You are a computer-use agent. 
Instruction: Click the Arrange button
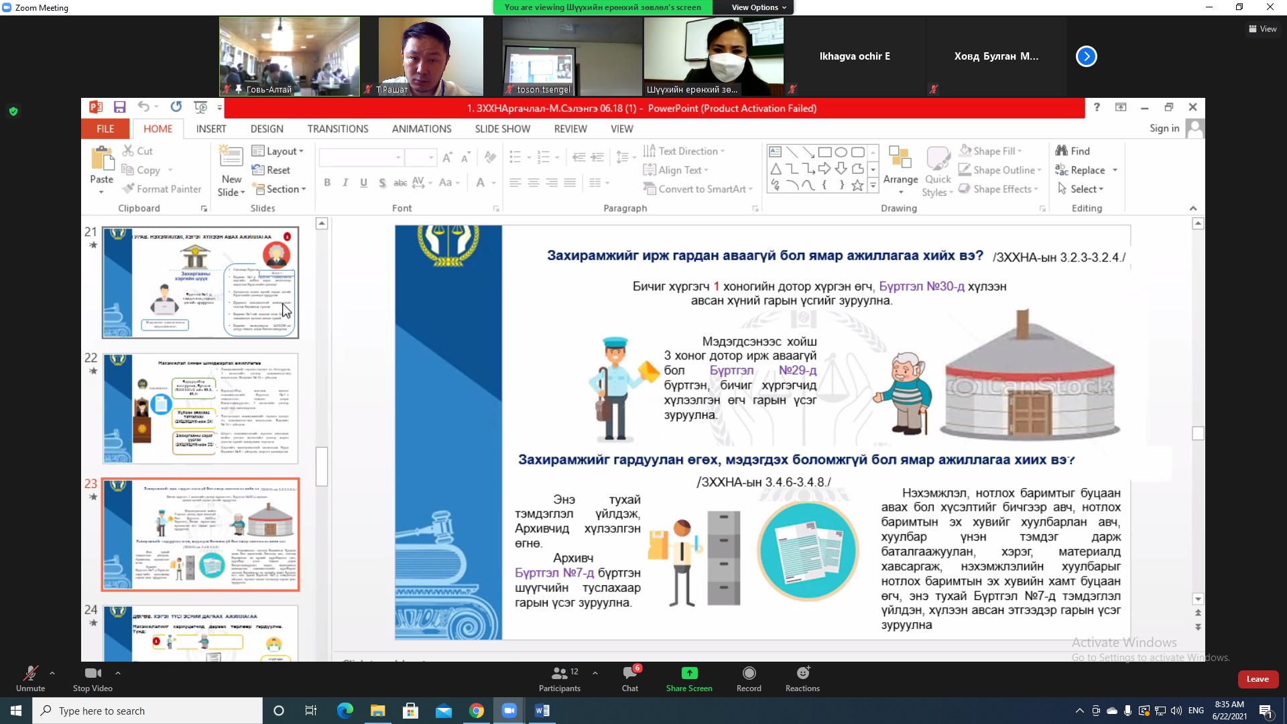pos(900,171)
